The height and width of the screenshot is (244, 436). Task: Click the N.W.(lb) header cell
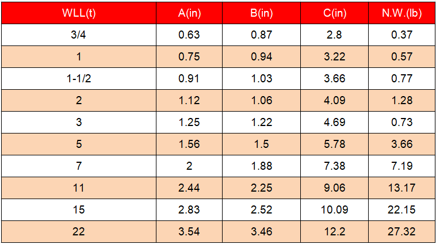401,14
